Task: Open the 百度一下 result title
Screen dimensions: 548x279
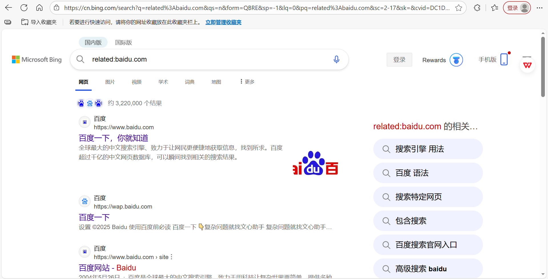Action: pyautogui.click(x=94, y=217)
